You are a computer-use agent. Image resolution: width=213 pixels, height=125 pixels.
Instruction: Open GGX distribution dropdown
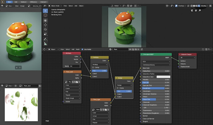[156, 62]
